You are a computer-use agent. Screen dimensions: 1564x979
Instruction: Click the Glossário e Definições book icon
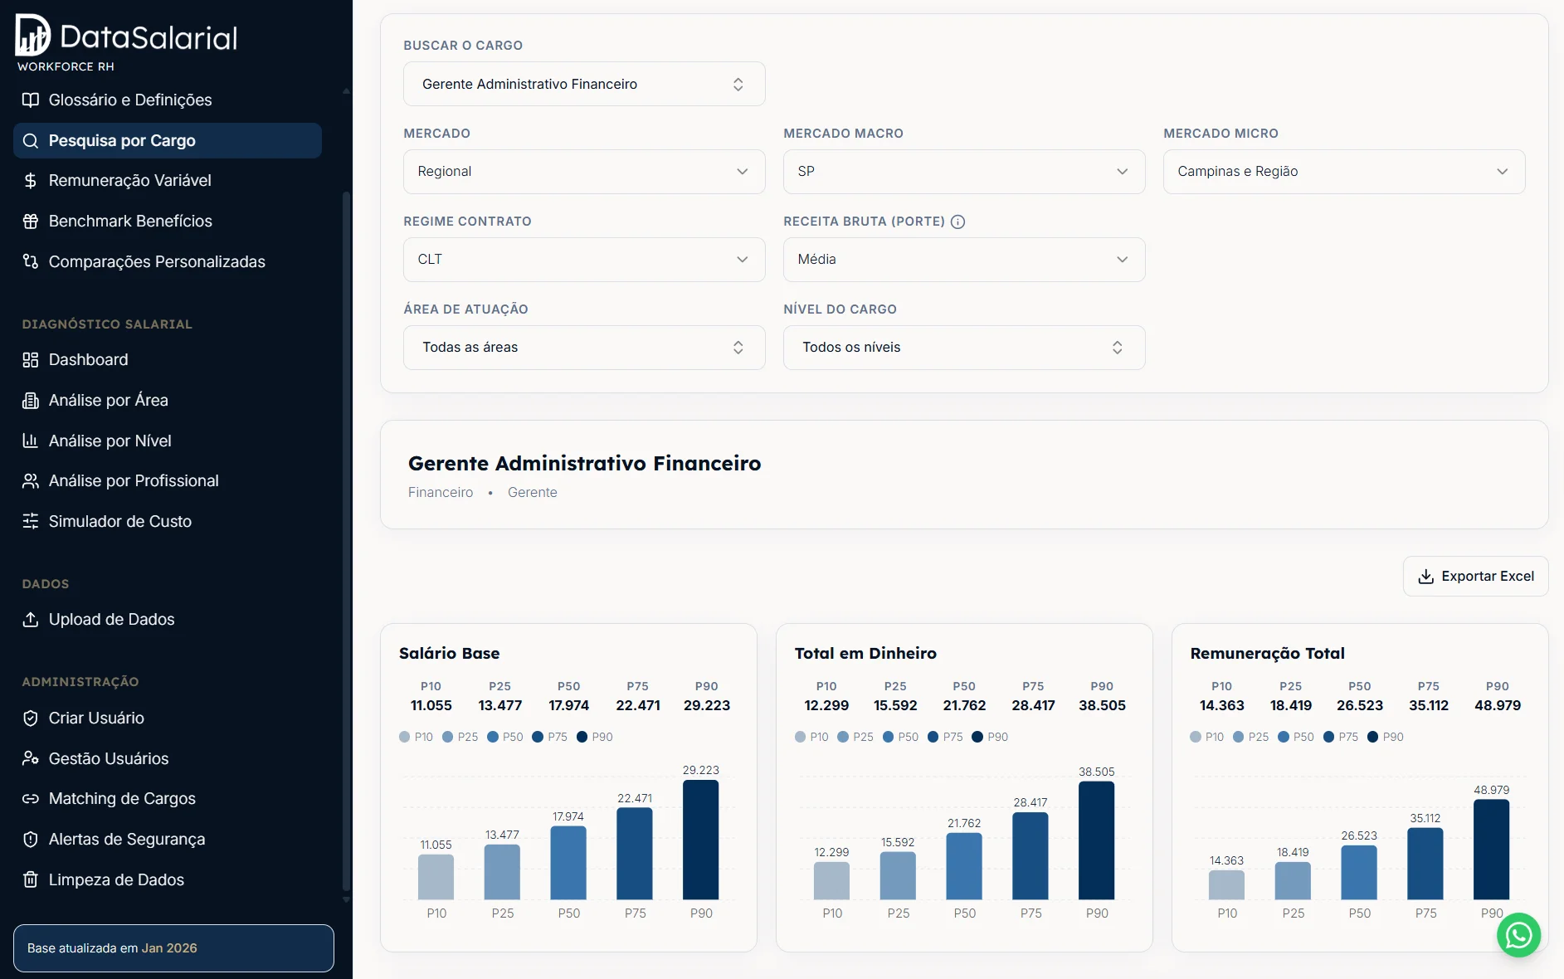(x=31, y=100)
